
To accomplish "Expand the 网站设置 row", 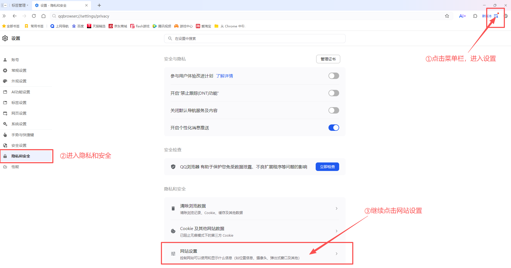I will [x=255, y=254].
